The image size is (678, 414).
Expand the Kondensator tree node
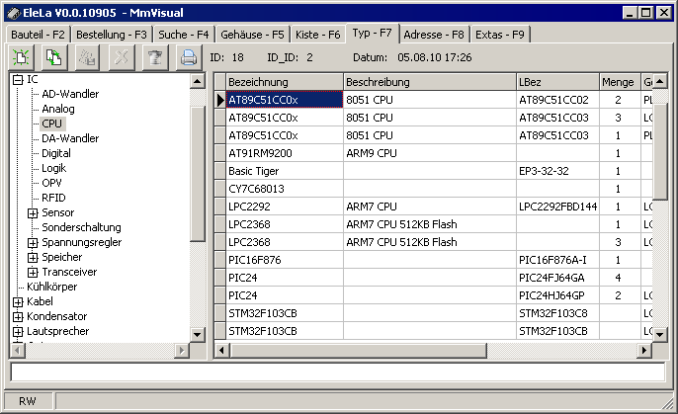tap(18, 317)
